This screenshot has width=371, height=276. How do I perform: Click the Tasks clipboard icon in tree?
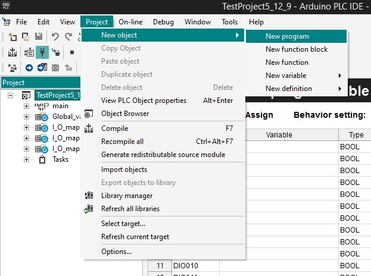pyautogui.click(x=42, y=159)
